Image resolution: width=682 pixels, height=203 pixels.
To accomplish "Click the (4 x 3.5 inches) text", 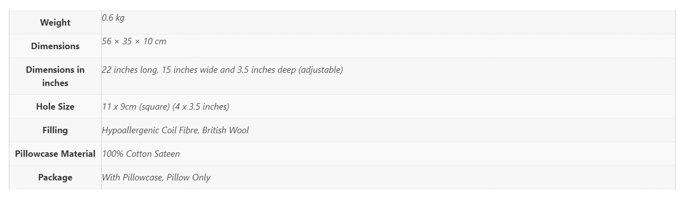I will (201, 107).
